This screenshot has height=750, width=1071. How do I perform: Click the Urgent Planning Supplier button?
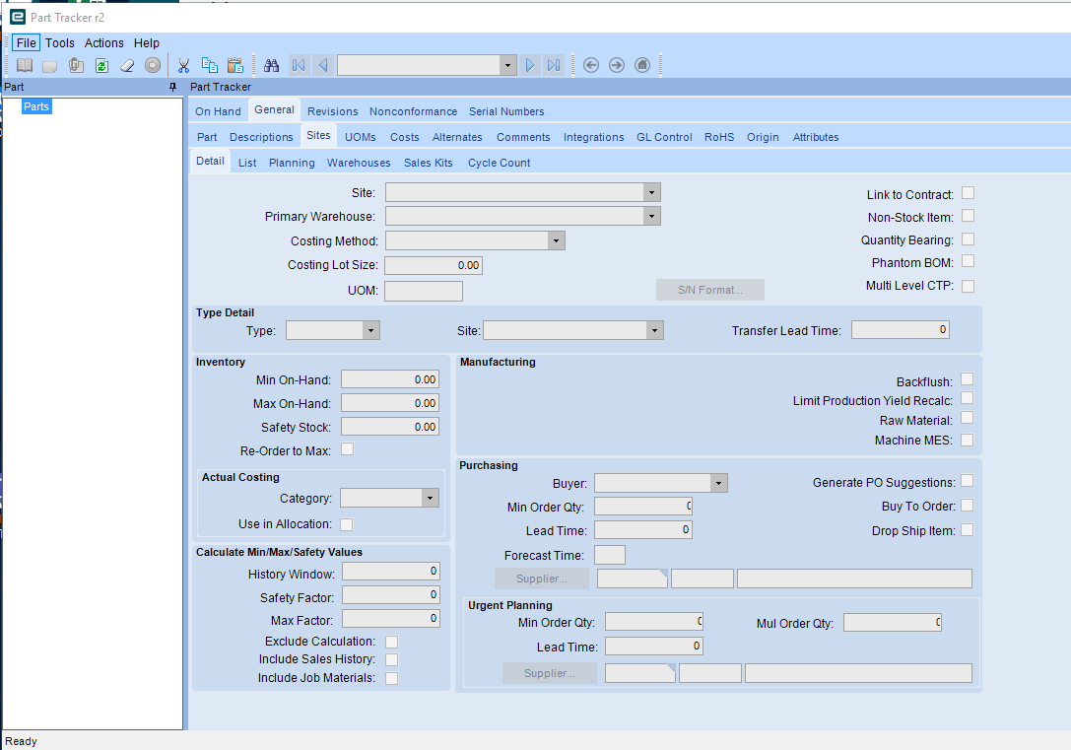click(x=550, y=673)
